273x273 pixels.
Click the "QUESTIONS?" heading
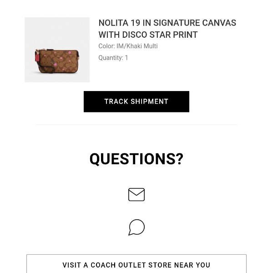[136, 159]
